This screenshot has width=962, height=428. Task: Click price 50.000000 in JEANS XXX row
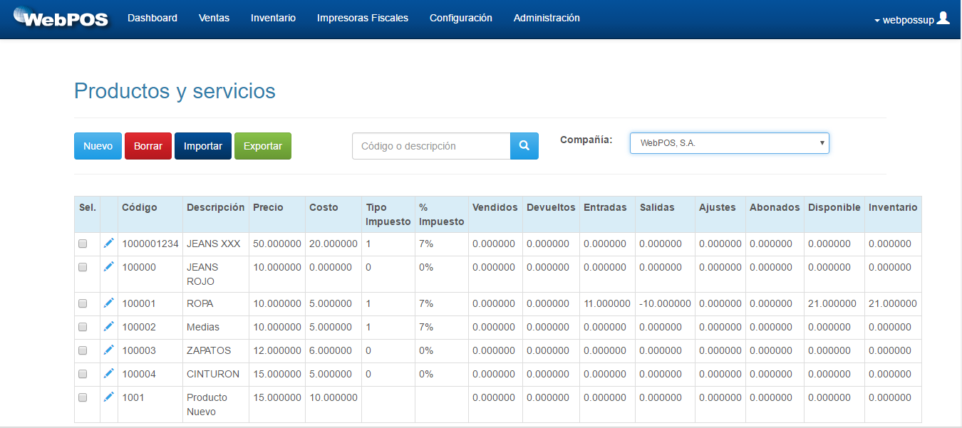tap(277, 244)
